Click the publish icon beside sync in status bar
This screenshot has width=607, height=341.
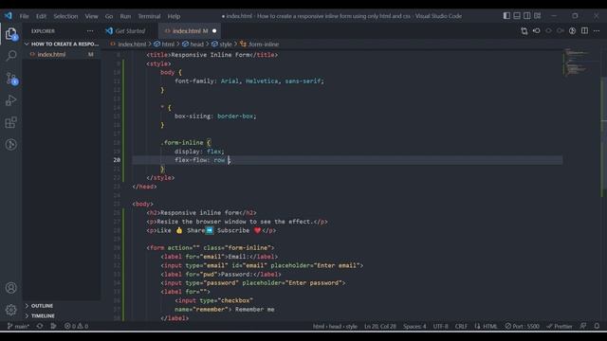tap(53, 326)
